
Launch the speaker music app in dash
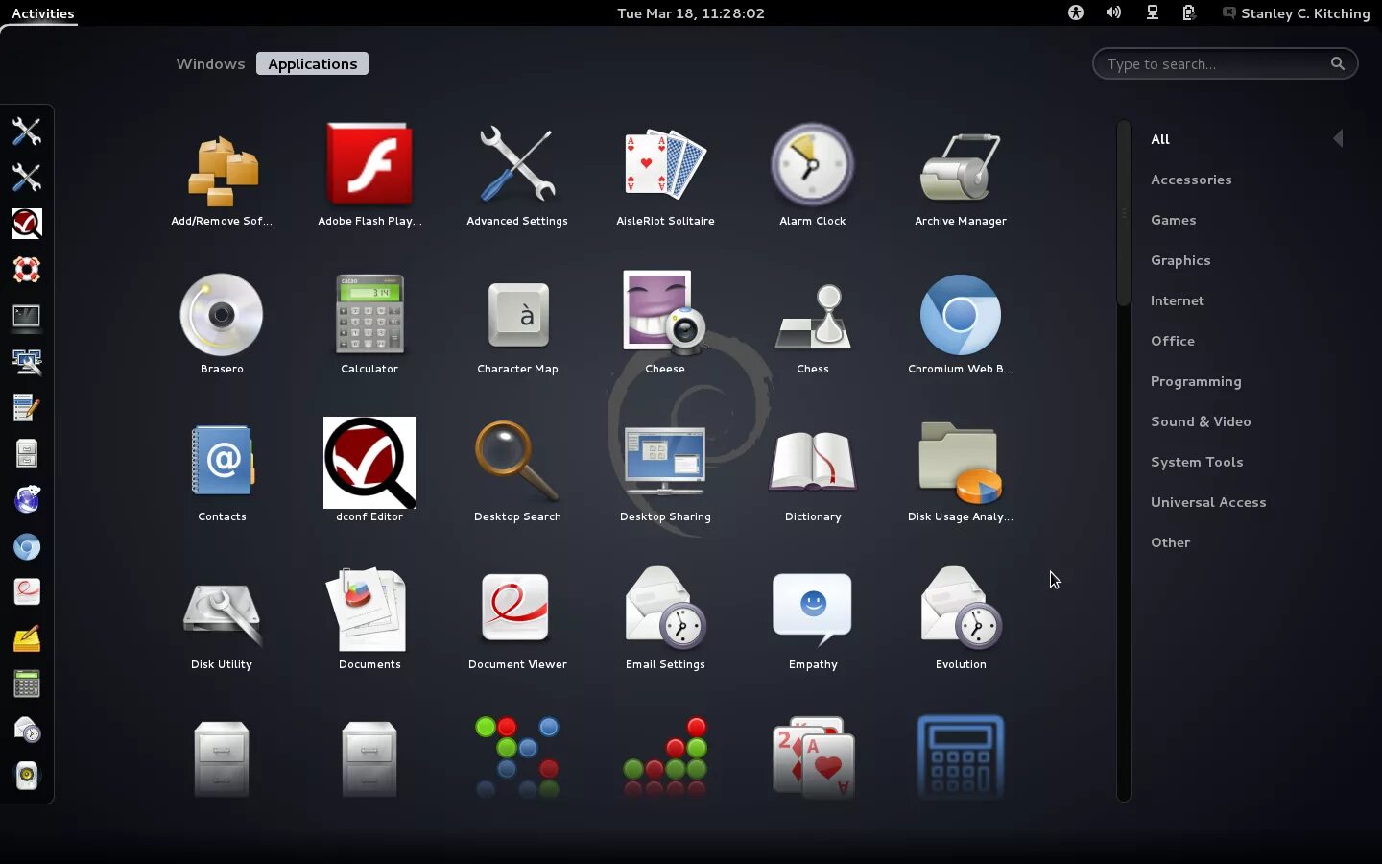coord(27,776)
